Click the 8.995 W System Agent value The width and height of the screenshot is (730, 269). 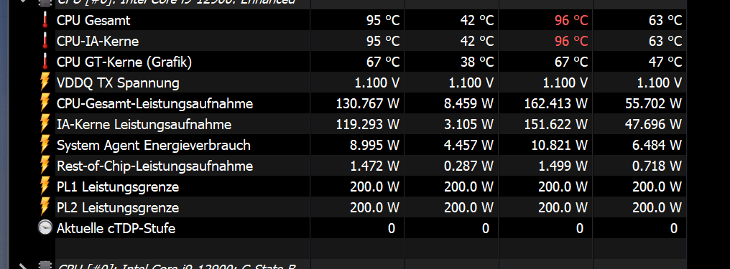click(x=375, y=145)
